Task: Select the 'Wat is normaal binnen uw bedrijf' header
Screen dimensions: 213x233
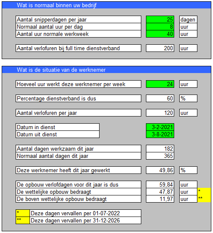Action: (106, 5)
